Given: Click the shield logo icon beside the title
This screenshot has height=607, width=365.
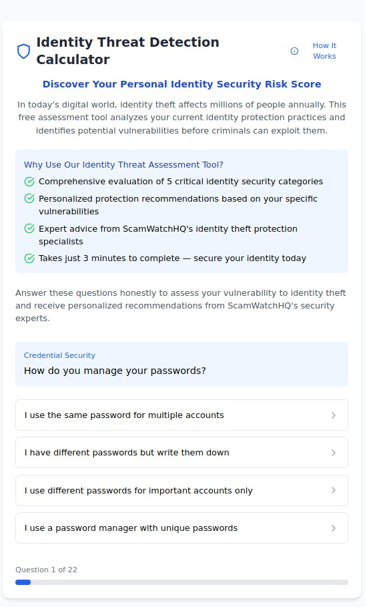Looking at the screenshot, I should pos(23,51).
